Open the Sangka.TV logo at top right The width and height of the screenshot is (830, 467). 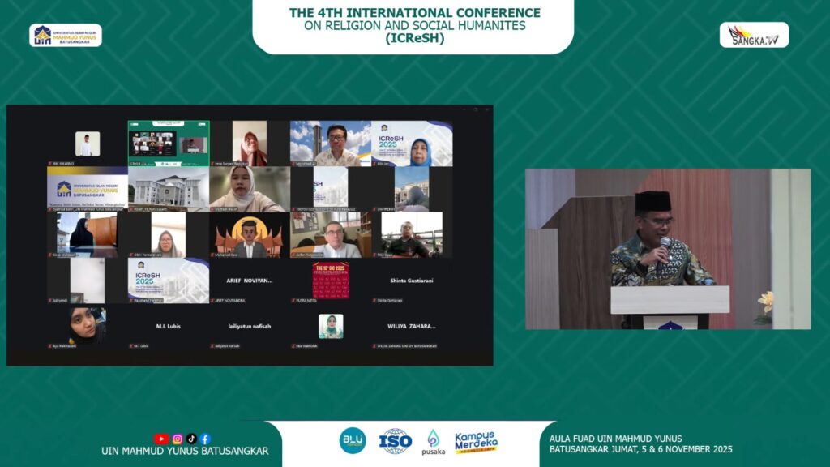pyautogui.click(x=754, y=35)
